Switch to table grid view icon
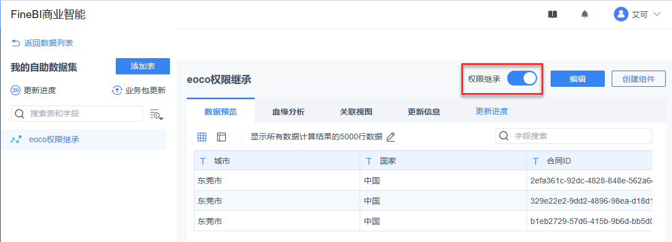 (202, 137)
